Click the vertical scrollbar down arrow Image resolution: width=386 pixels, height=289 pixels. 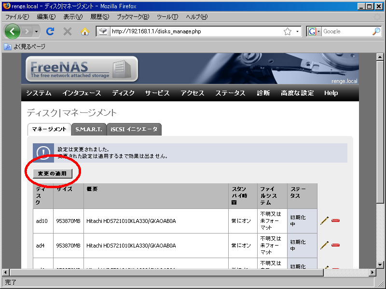pos(380,265)
